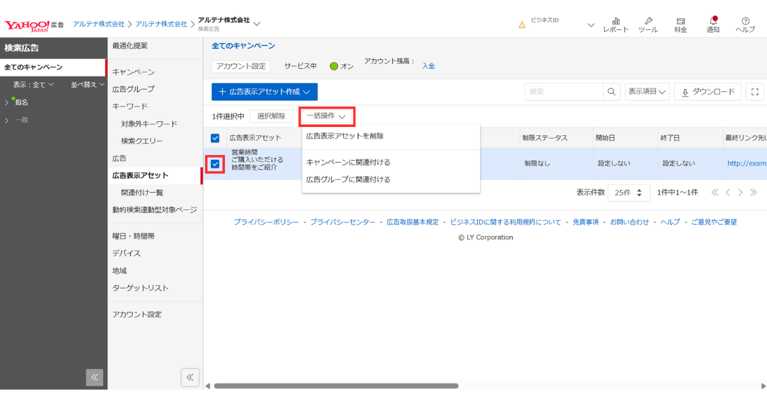Select 地域 in side menu

(120, 271)
